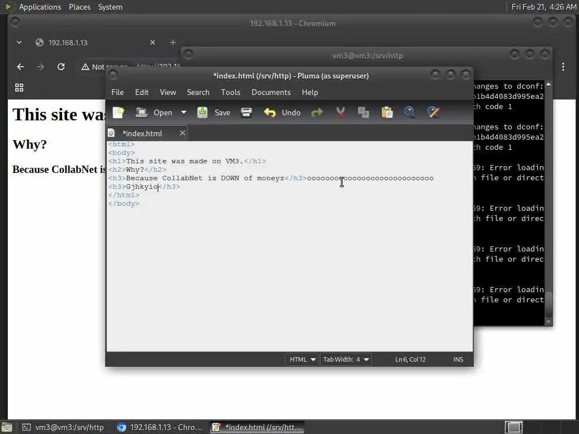Viewport: 579px width, 434px height.
Task: Click the 'Why?' heading on webpage
Action: [x=29, y=144]
